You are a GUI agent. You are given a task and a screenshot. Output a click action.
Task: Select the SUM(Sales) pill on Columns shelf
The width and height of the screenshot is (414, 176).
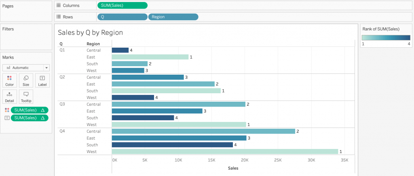coord(122,5)
